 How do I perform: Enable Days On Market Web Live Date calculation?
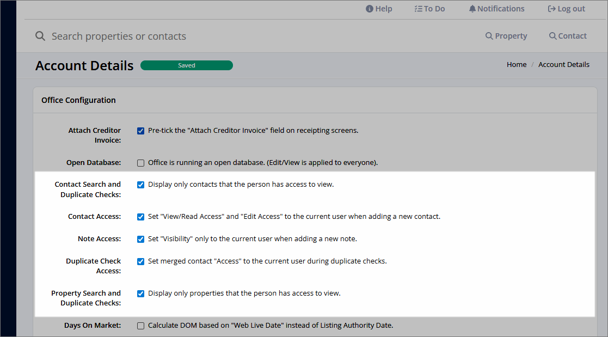tap(140, 325)
